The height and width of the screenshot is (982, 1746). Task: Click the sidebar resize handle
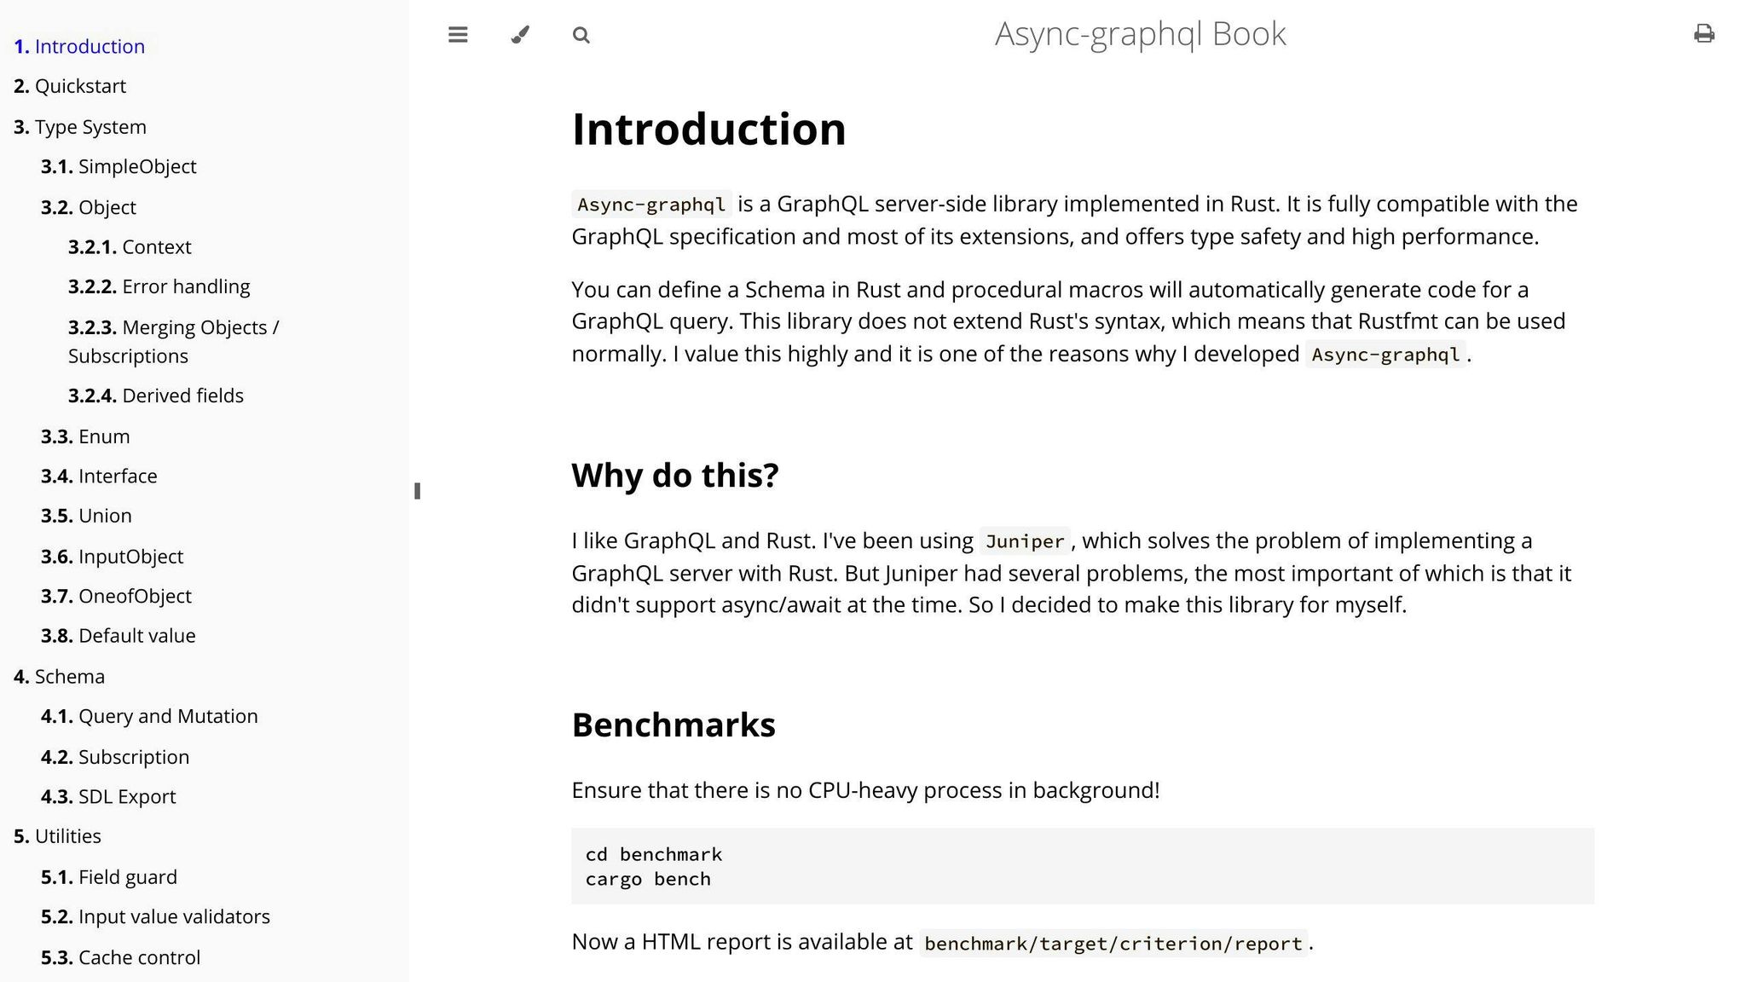pos(417,491)
